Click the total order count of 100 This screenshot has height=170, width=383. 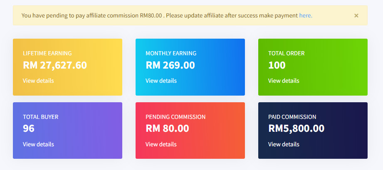point(277,65)
